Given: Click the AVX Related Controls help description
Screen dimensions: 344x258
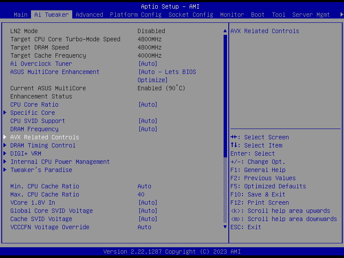Looking at the screenshot, I should click(265, 31).
